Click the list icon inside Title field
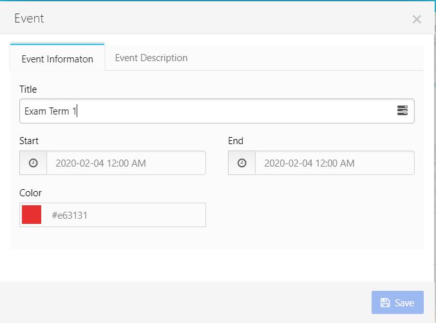 403,111
